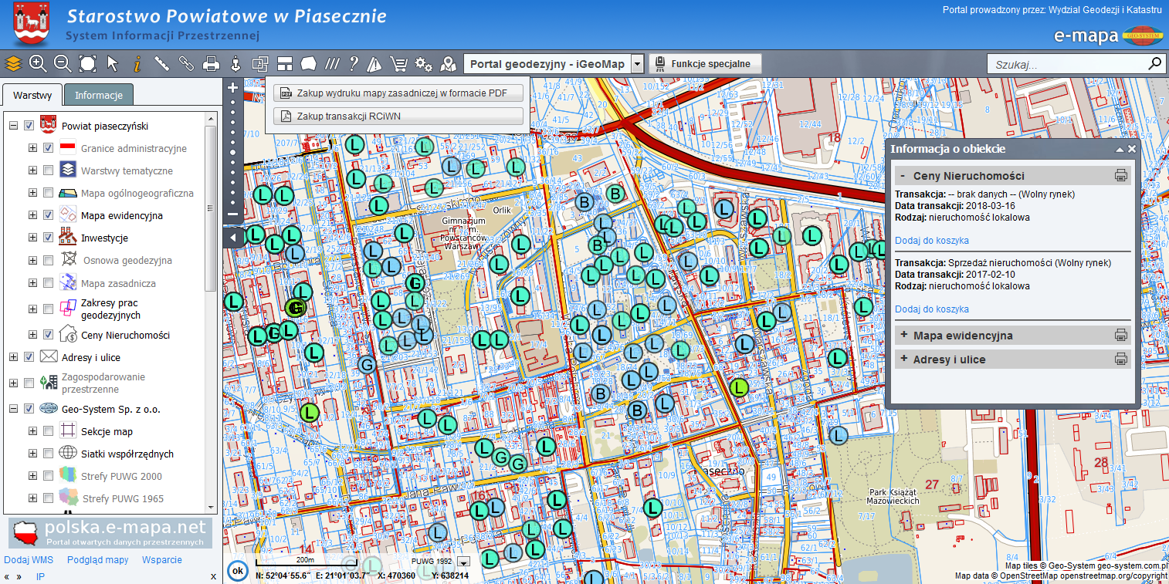Open the shopping cart icon
1169x584 pixels.
[x=399, y=63]
